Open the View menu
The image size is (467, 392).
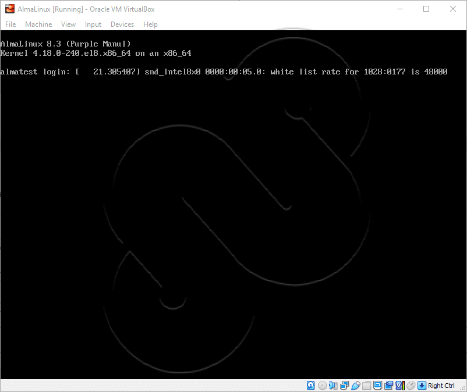click(x=68, y=24)
